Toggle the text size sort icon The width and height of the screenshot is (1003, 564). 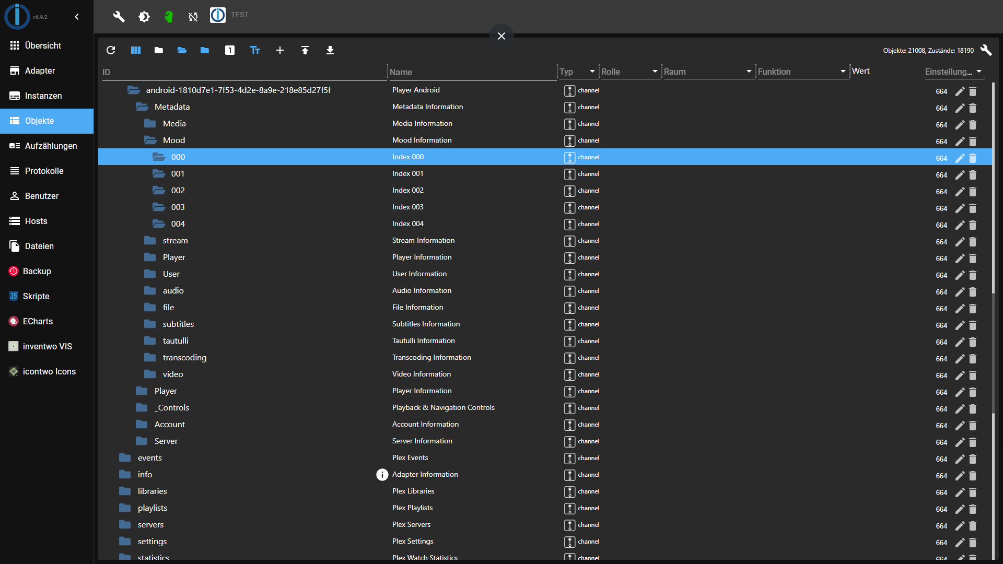point(255,50)
